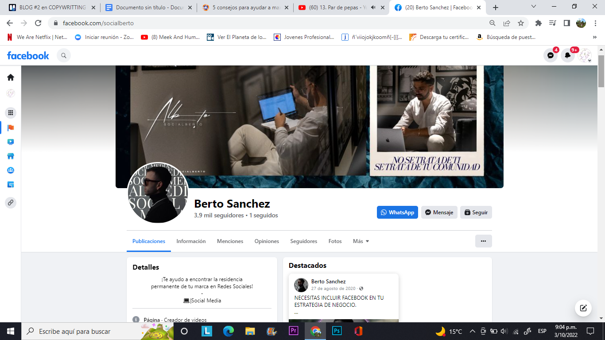Open We Are Netflix bookmark
The width and height of the screenshot is (605, 340).
[37, 37]
